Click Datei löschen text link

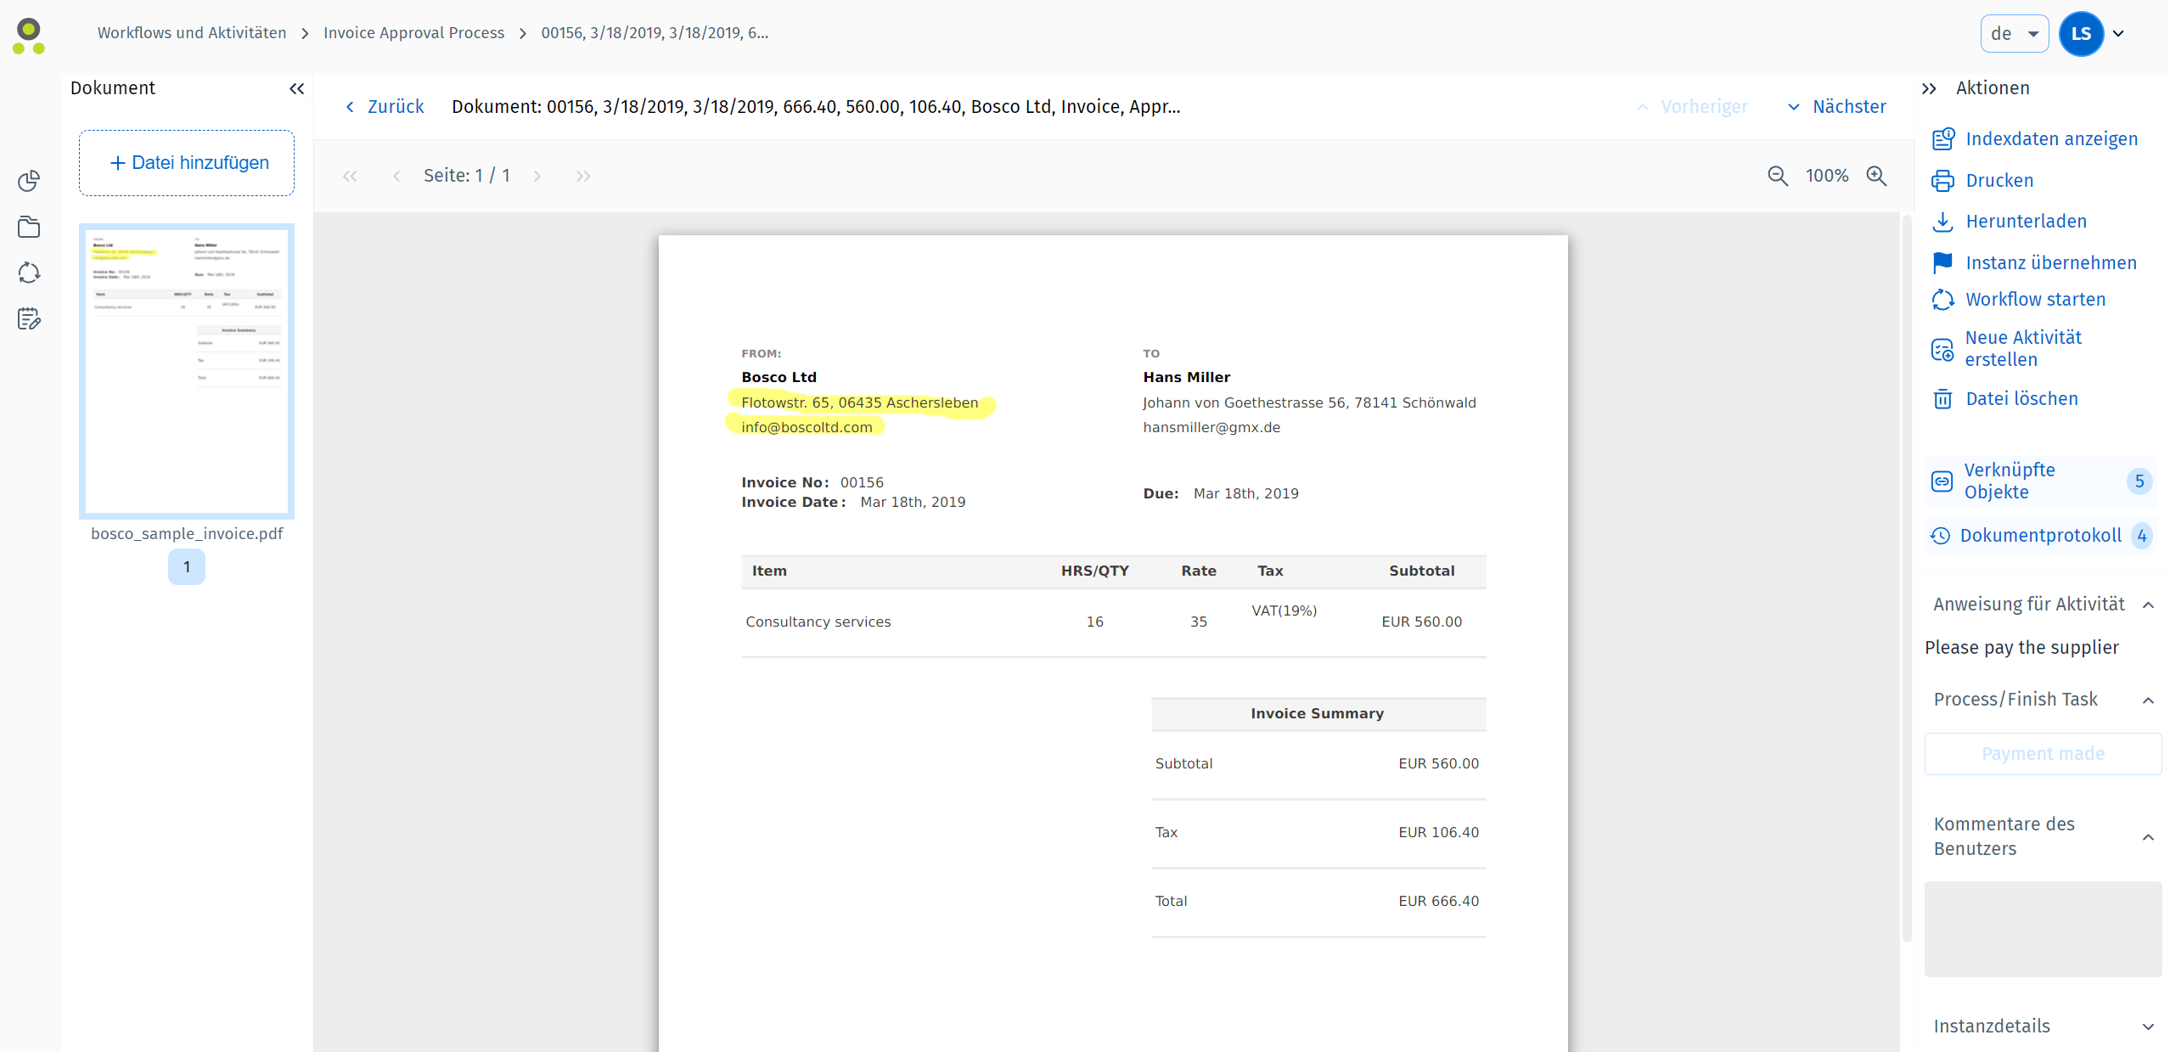(x=2021, y=399)
